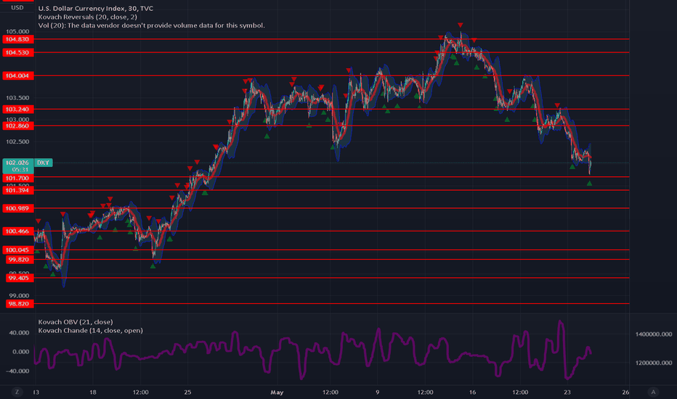Click the U.S. Dollar Currency Index title
The height and width of the screenshot is (399, 677).
coord(95,8)
